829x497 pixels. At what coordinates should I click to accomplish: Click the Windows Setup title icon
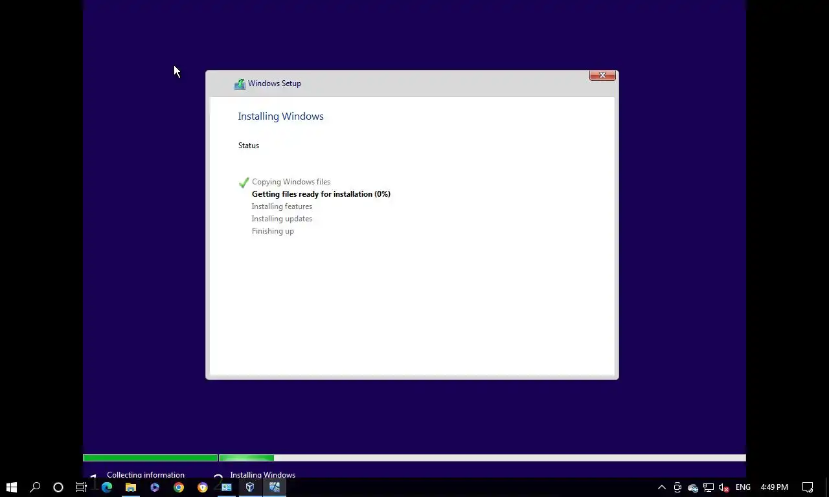point(240,83)
